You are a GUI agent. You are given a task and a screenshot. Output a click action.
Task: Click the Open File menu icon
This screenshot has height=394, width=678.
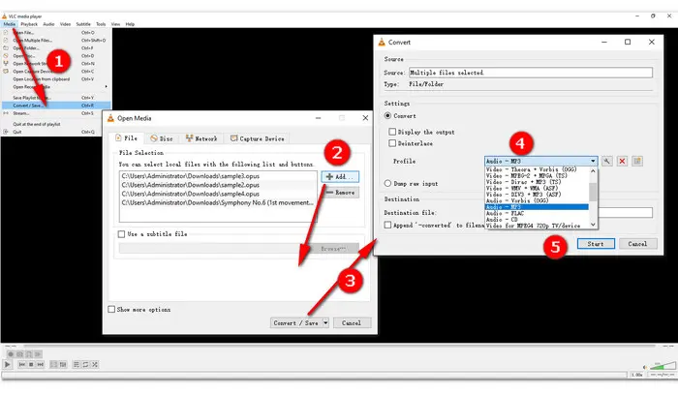point(6,32)
